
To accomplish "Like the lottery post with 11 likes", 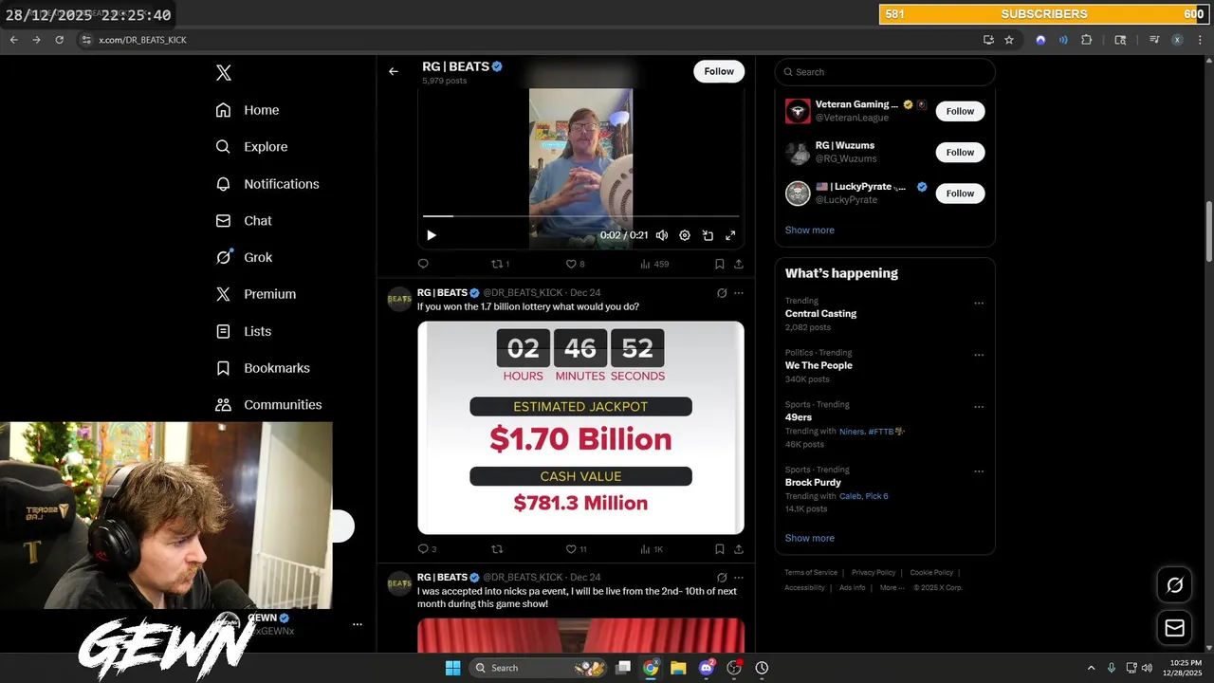I will [x=577, y=549].
